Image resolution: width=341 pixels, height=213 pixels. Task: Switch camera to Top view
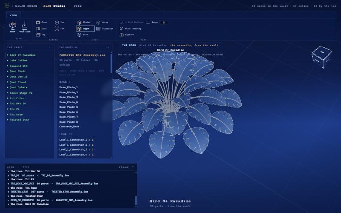41,35
